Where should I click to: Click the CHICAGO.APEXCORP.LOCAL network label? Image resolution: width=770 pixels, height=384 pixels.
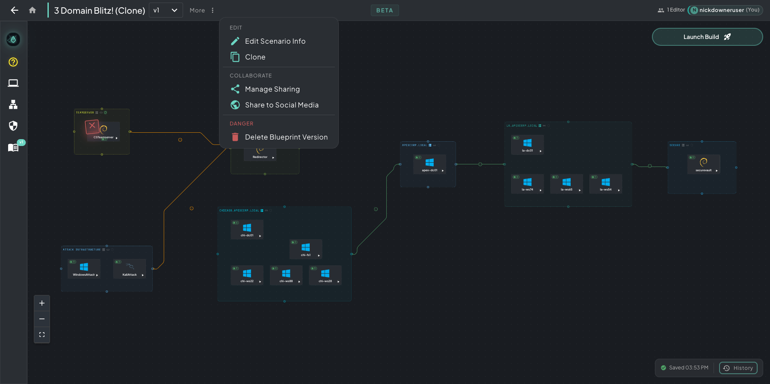pos(239,211)
